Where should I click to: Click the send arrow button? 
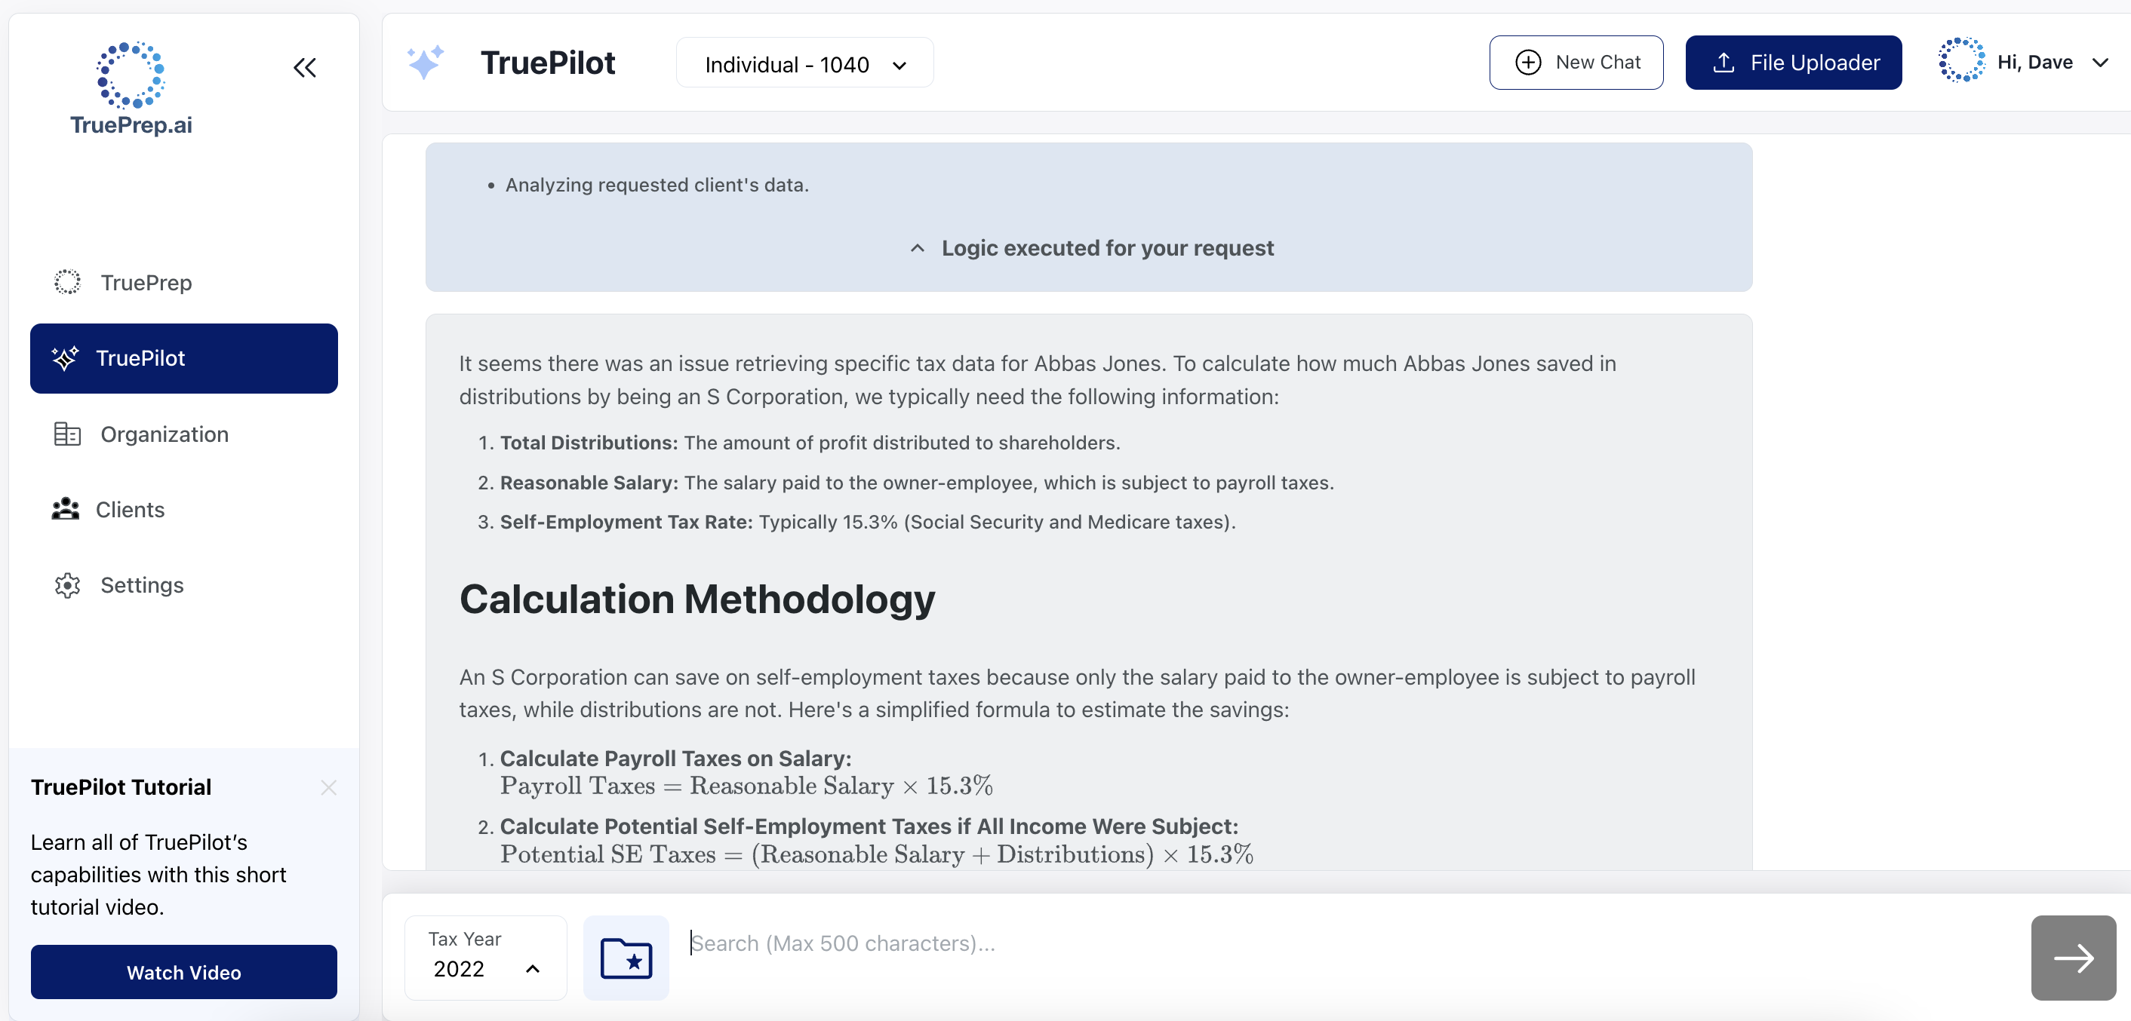tap(2073, 958)
